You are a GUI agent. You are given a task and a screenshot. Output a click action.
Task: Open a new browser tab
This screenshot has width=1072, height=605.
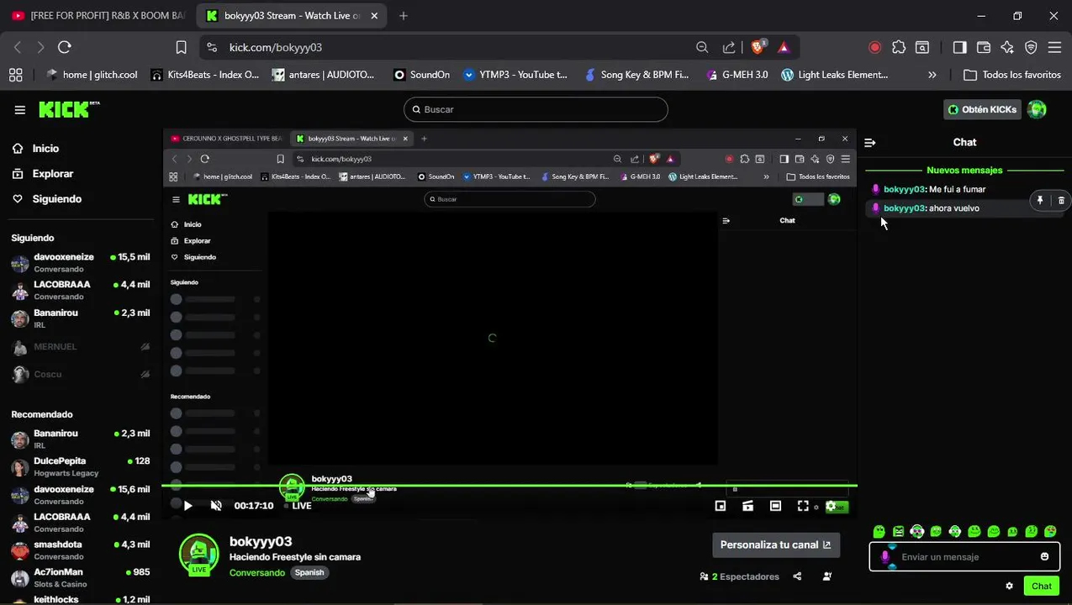(x=404, y=15)
